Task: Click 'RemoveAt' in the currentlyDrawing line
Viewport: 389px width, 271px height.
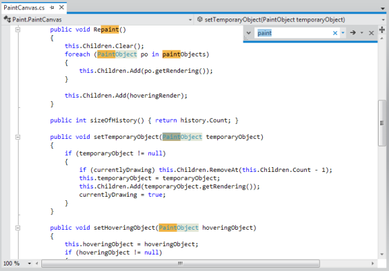Action: (x=223, y=170)
